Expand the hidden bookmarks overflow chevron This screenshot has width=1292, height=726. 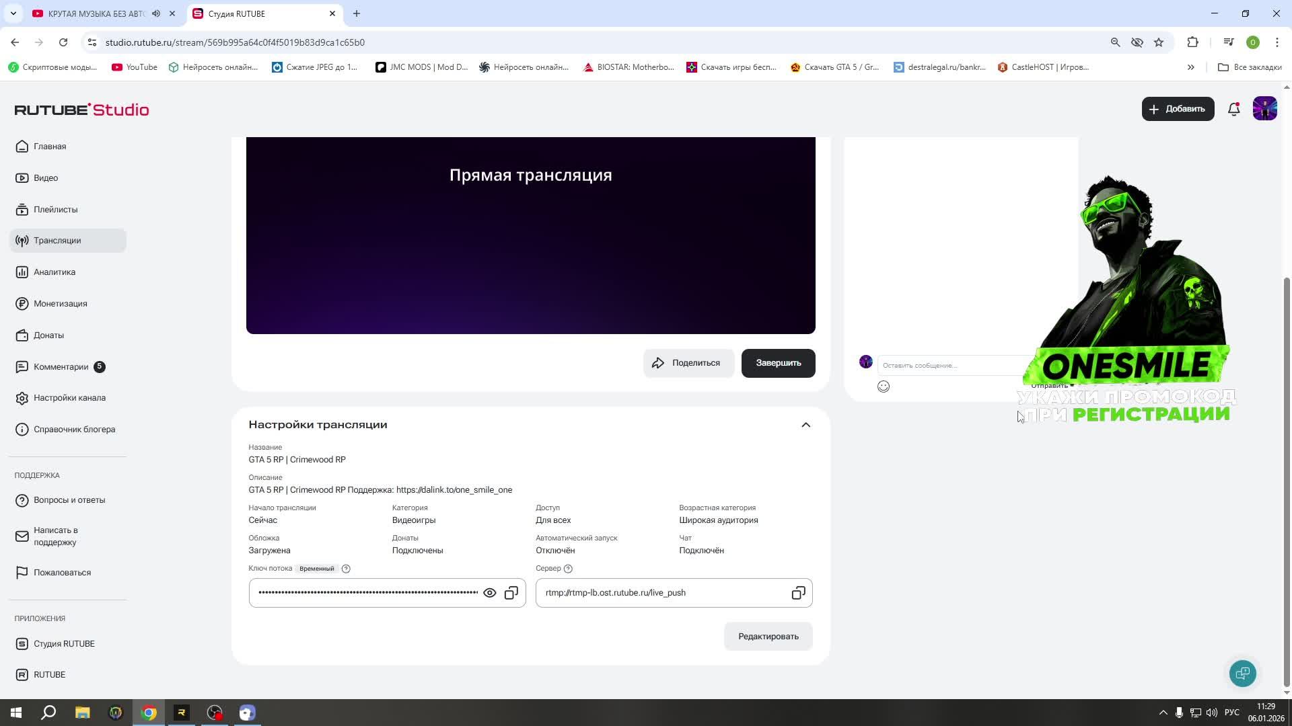1190,67
